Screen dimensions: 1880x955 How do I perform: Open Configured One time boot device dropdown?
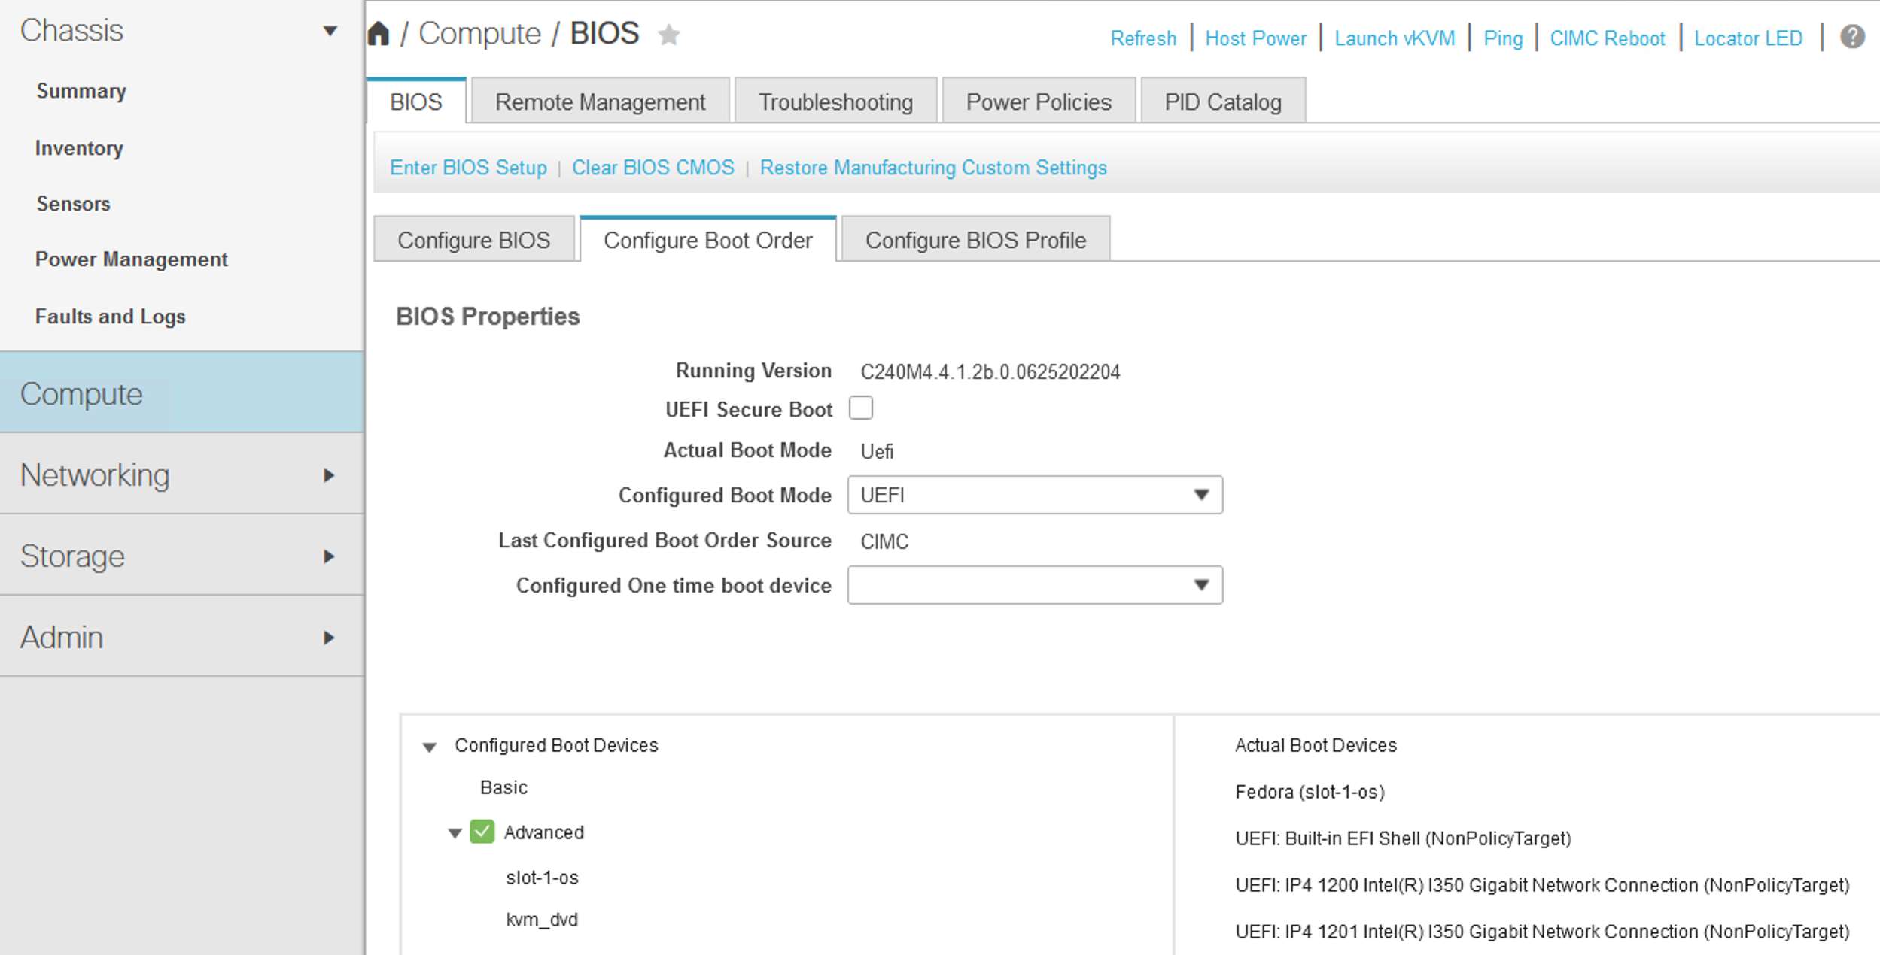pos(1035,585)
